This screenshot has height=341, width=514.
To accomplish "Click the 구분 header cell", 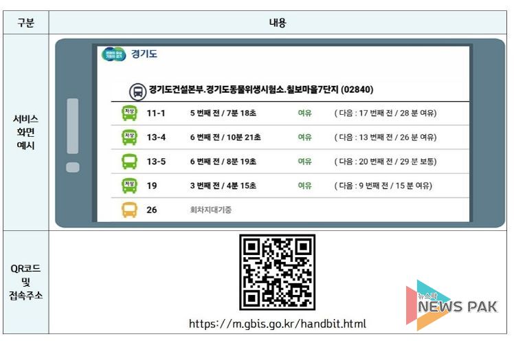I will click(x=26, y=23).
